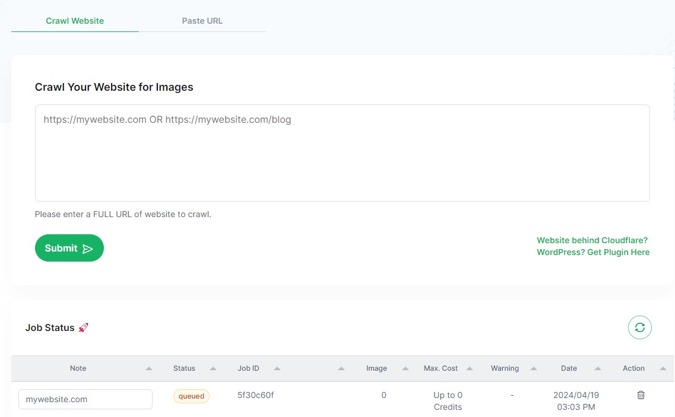
Task: Expand the Max. Cost column sort control
Action: click(x=469, y=368)
